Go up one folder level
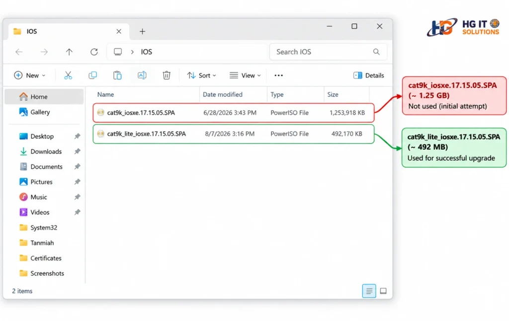The width and height of the screenshot is (509, 321). click(x=69, y=52)
